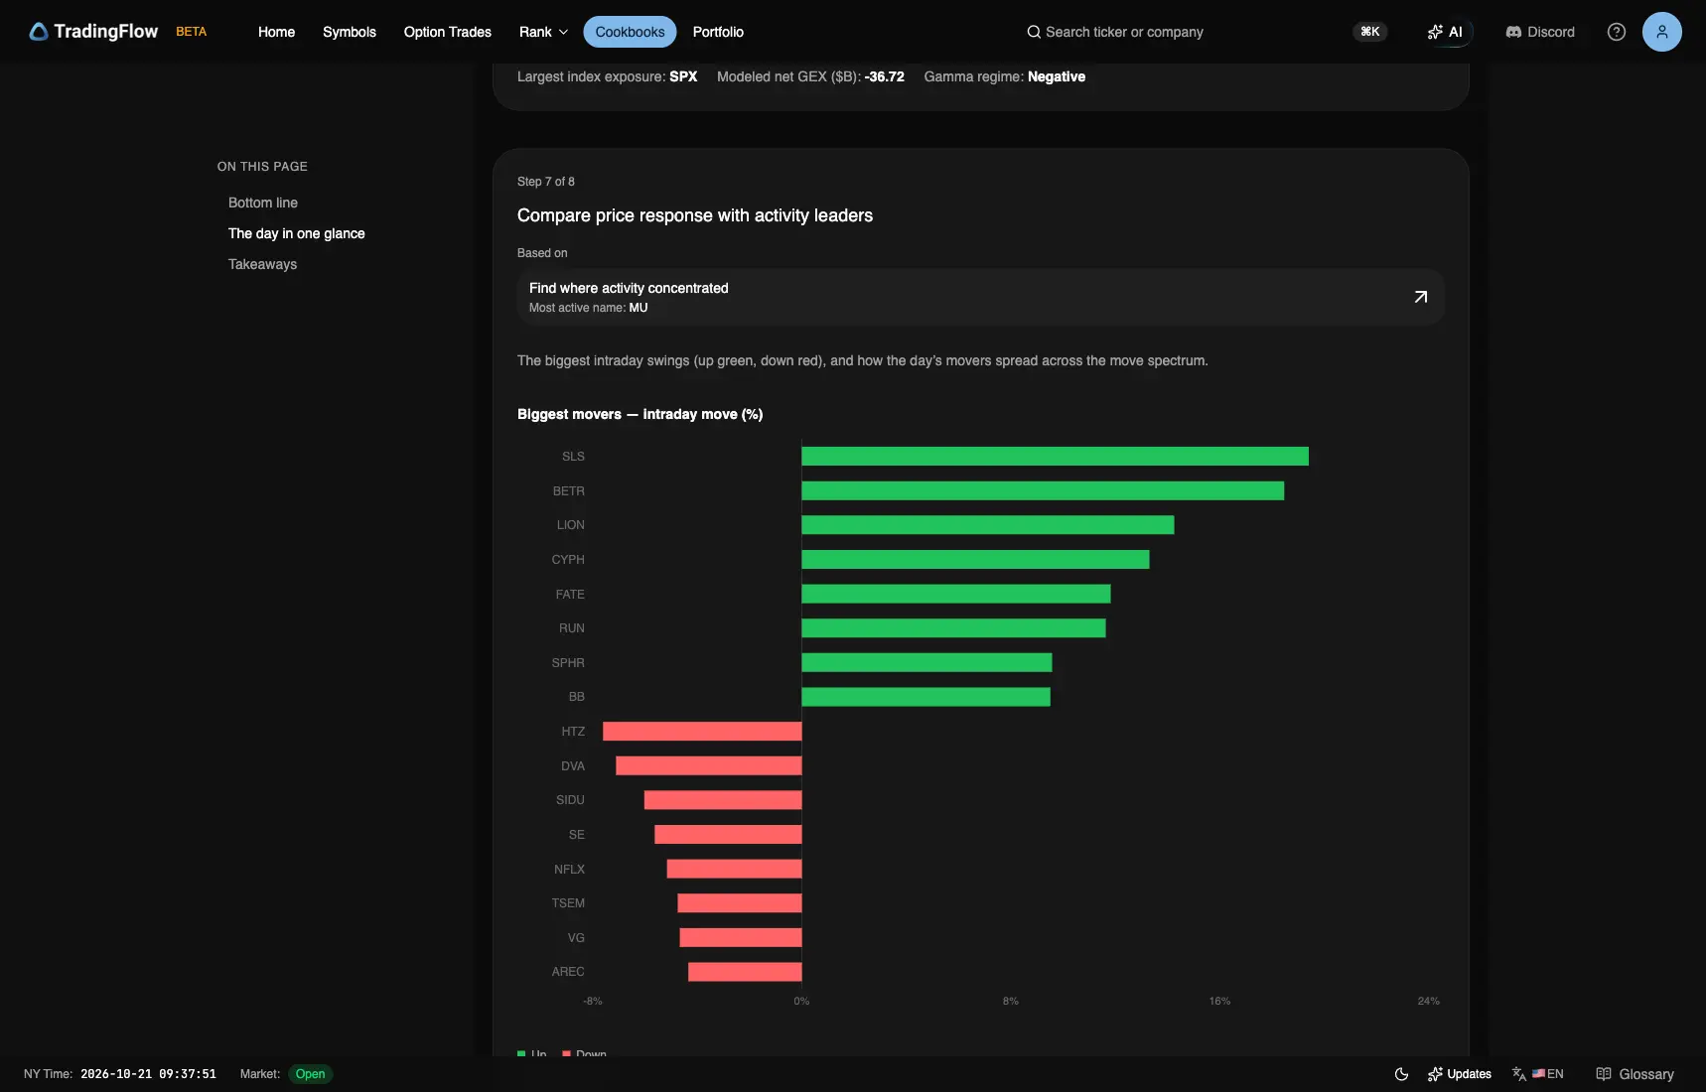The image size is (1706, 1092).
Task: Open the AI assistant sparkle button
Action: click(x=1445, y=32)
